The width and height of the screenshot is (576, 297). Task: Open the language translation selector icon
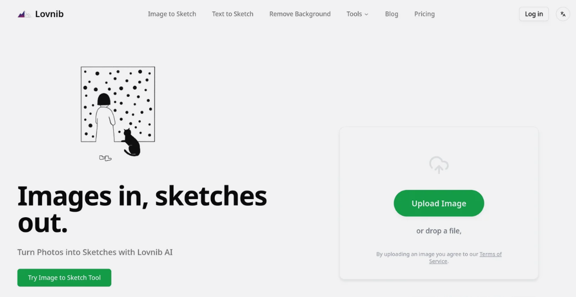coord(562,14)
